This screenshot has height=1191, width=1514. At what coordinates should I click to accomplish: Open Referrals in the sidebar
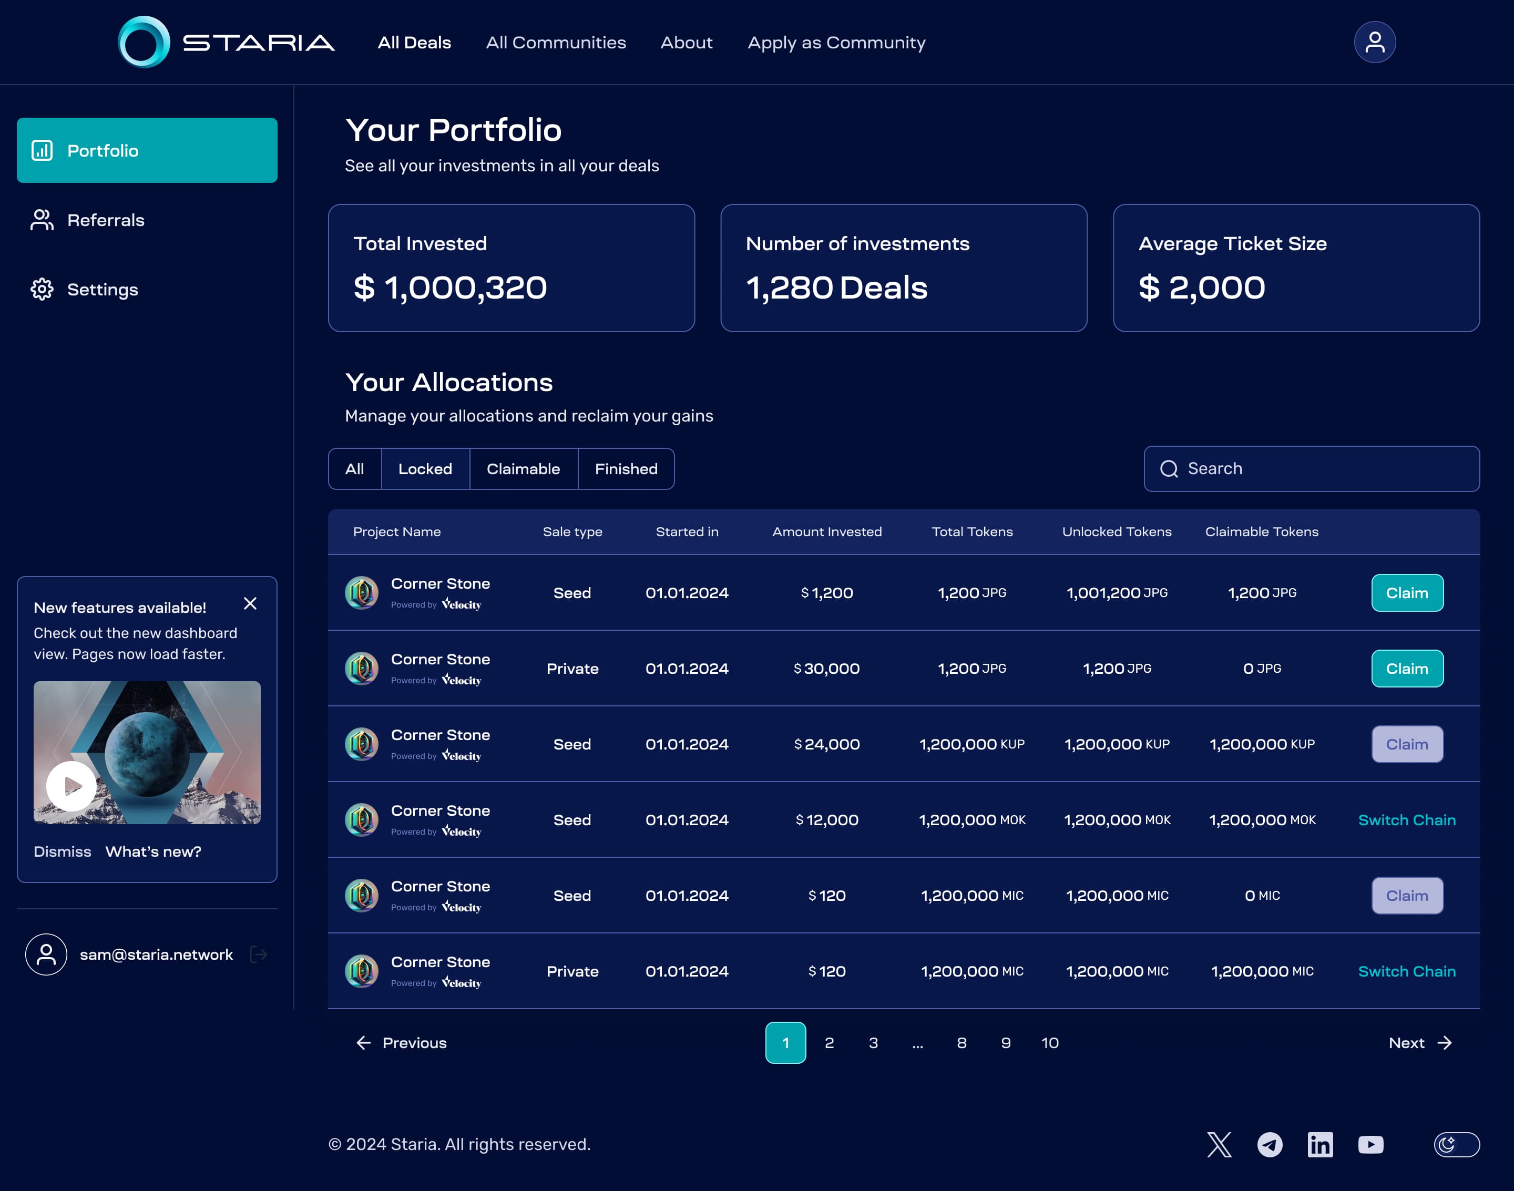pos(105,220)
